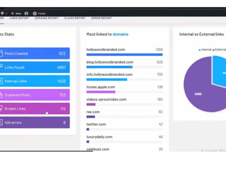Toggle the Internal legend item in pie chart
Viewport: 226px width, 170px height.
(x=205, y=50)
